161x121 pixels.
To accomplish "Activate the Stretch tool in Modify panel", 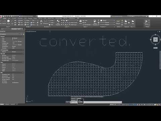I will click(21, 25).
